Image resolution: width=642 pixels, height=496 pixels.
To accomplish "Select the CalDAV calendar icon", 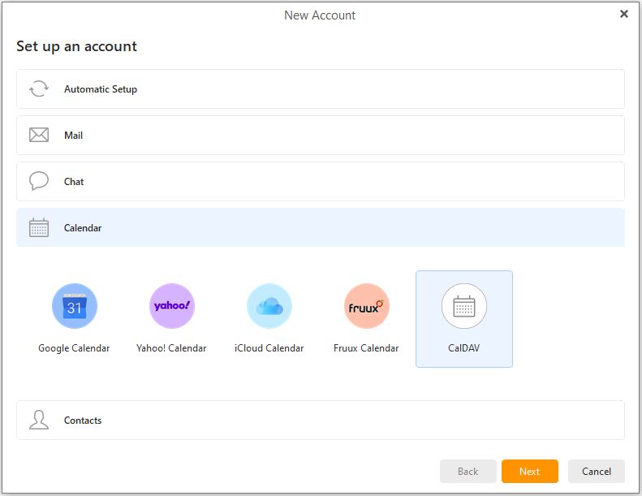I will click(x=464, y=306).
